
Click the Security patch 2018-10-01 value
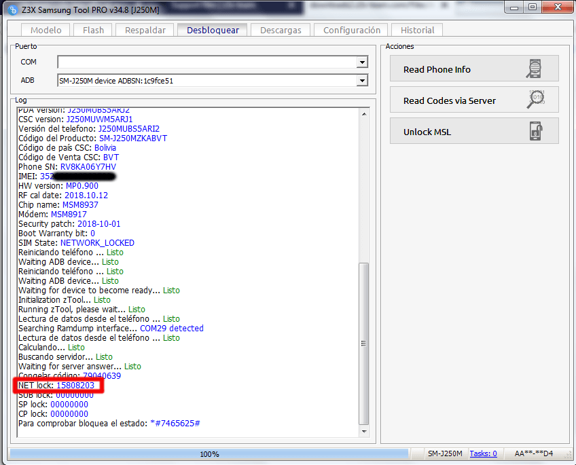98,224
